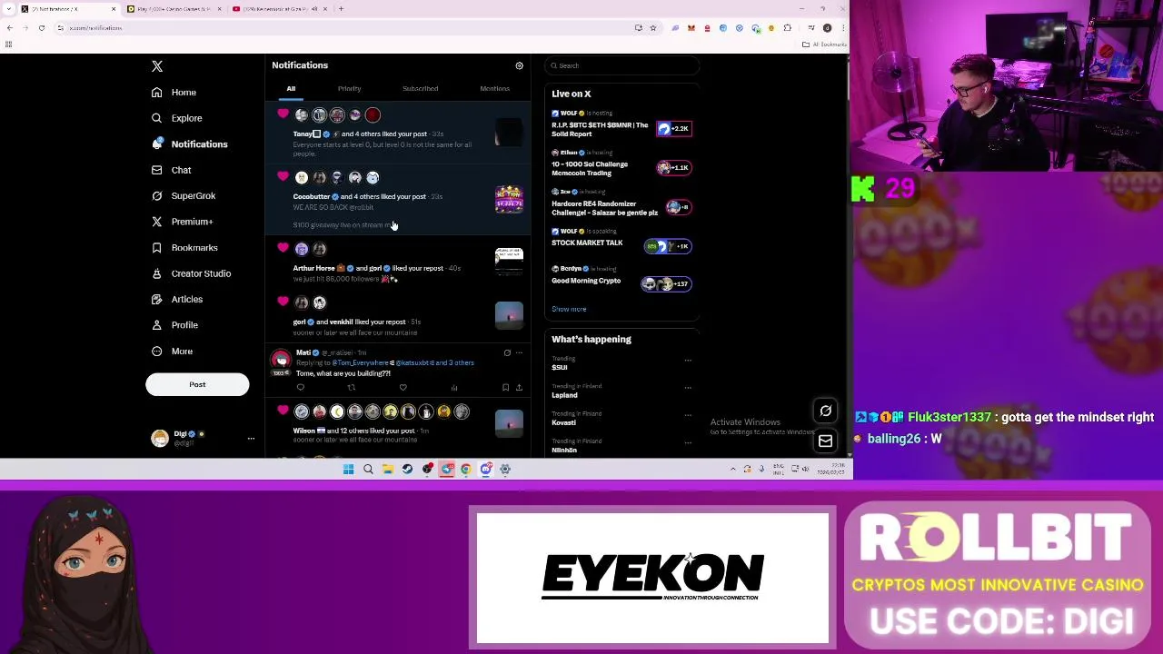Open the Tanay liked your post notification

398,133
